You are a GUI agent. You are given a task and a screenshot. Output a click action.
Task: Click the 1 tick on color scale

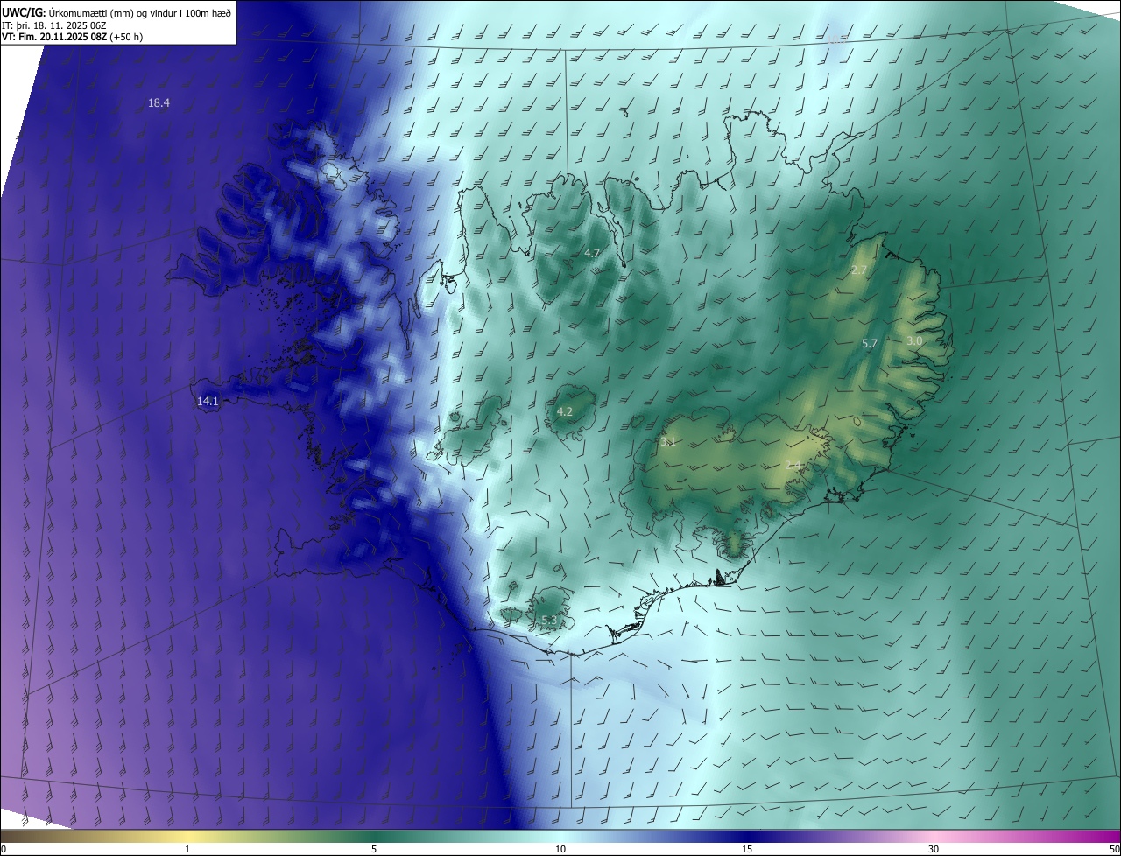187,849
